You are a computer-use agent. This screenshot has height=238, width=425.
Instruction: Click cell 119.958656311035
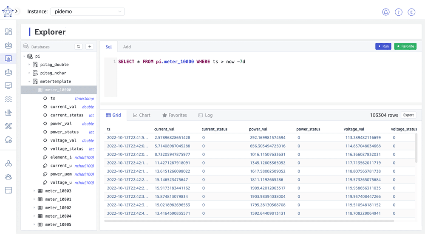[363, 188]
